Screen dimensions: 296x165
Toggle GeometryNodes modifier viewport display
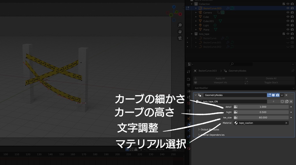pyautogui.click(x=273, y=95)
